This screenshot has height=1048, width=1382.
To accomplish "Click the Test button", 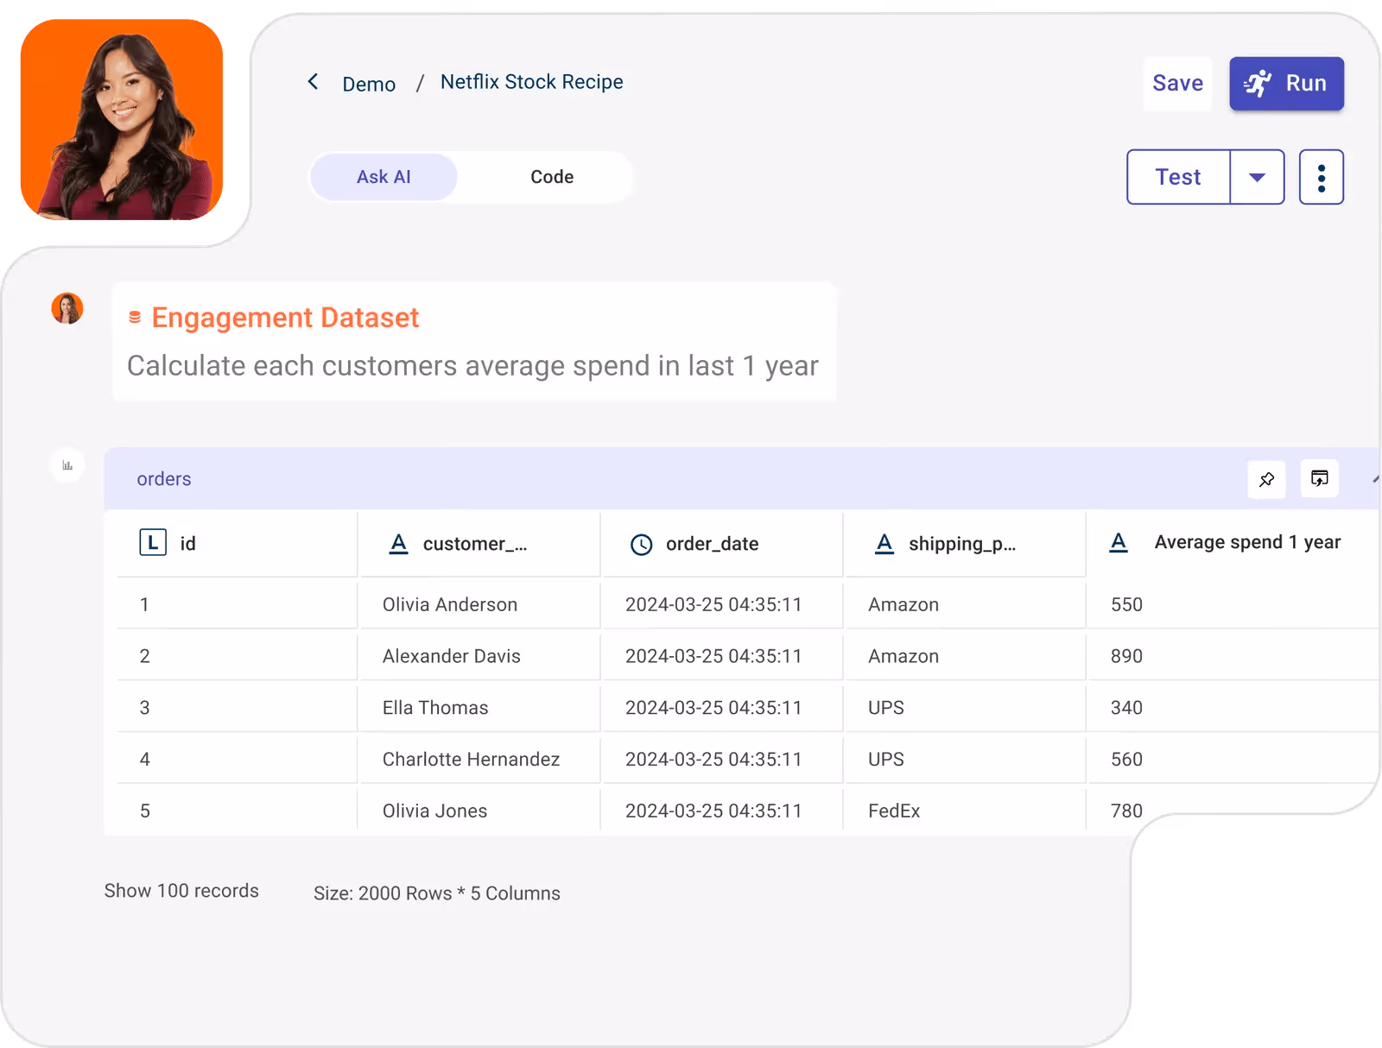I will [1178, 177].
